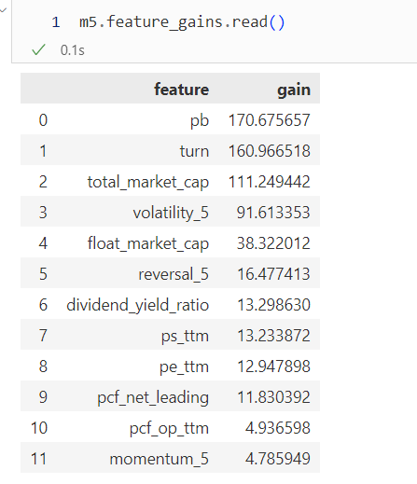
Task: Click the total_market_cap cell
Action: [148, 182]
